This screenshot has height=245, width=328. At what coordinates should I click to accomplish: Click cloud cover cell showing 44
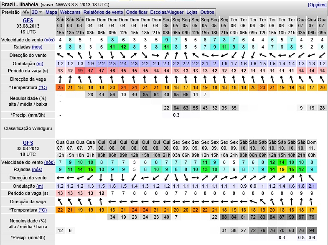[x=102, y=94]
